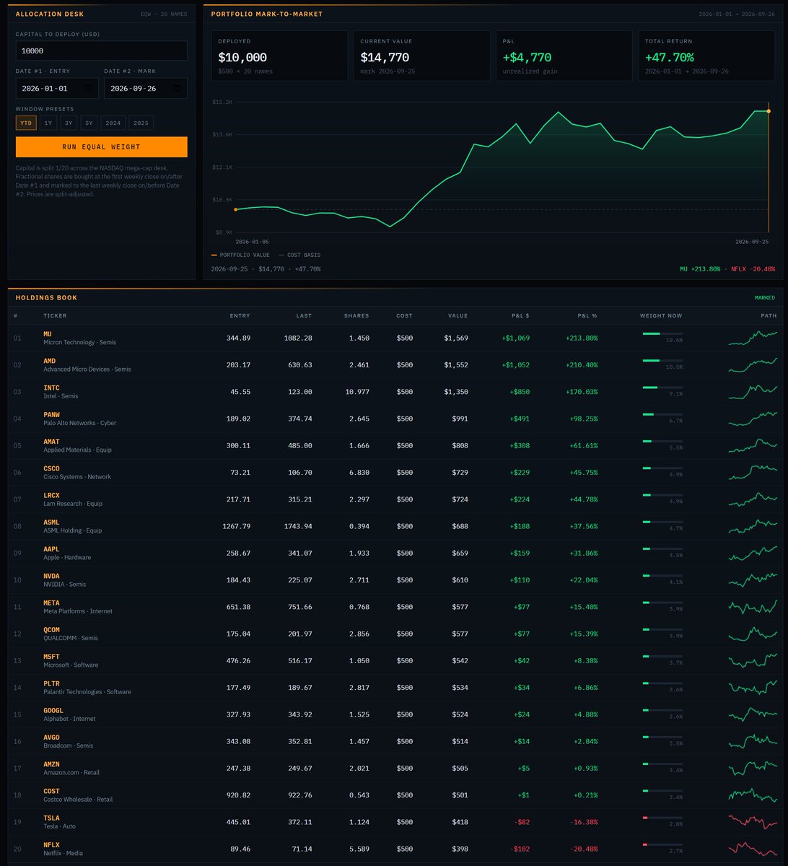Click the Cost Basis legend entry
Image resolution: width=788 pixels, height=866 pixels.
tap(299, 255)
